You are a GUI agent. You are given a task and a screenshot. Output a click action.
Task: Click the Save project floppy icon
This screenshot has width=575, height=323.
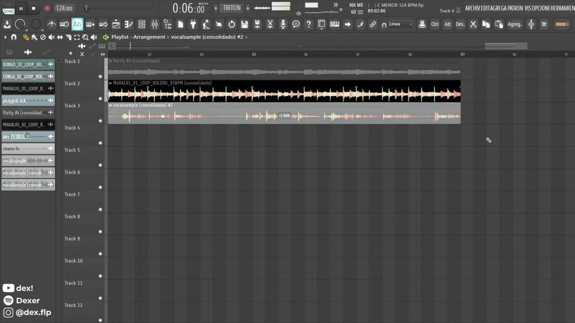click(244, 24)
